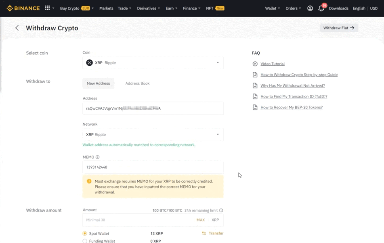Click the "0 XRP" funding balance
The width and height of the screenshot is (384, 243).
(156, 241)
